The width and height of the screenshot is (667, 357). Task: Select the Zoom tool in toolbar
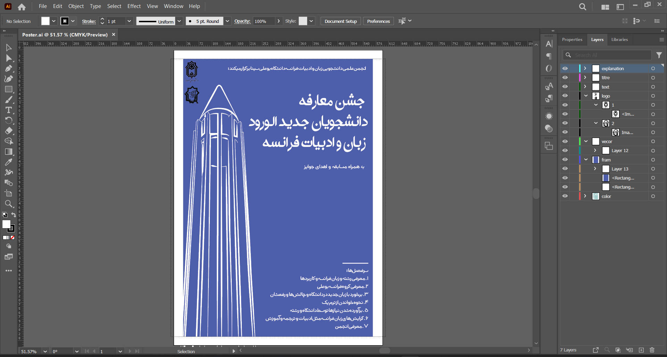pyautogui.click(x=9, y=204)
